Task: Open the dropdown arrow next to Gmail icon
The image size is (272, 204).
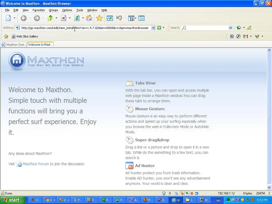Action: pyautogui.click(x=251, y=36)
